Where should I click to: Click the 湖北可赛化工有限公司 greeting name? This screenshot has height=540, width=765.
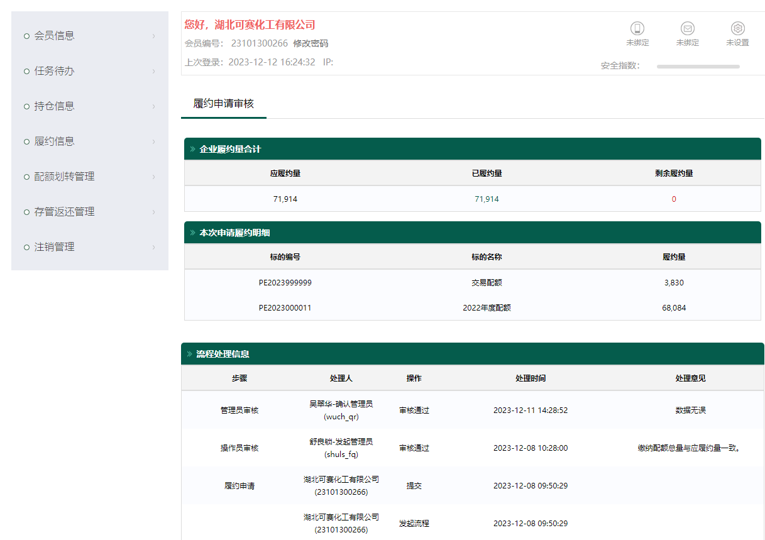tap(265, 25)
